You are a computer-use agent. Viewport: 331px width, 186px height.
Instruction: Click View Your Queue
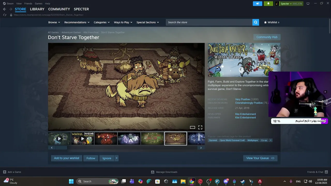260,158
